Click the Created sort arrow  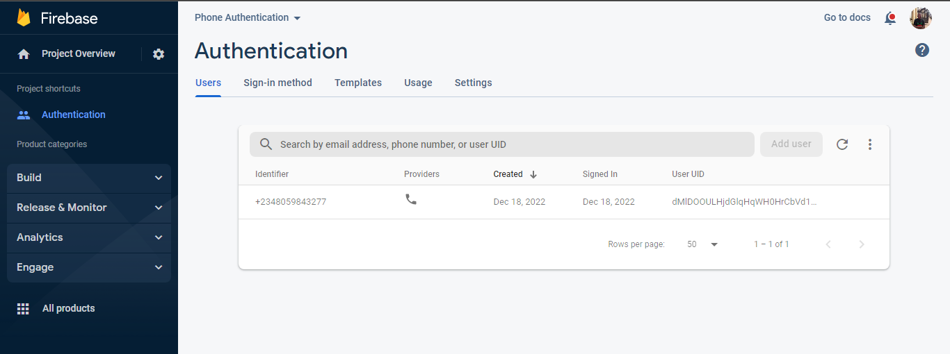pyautogui.click(x=533, y=174)
